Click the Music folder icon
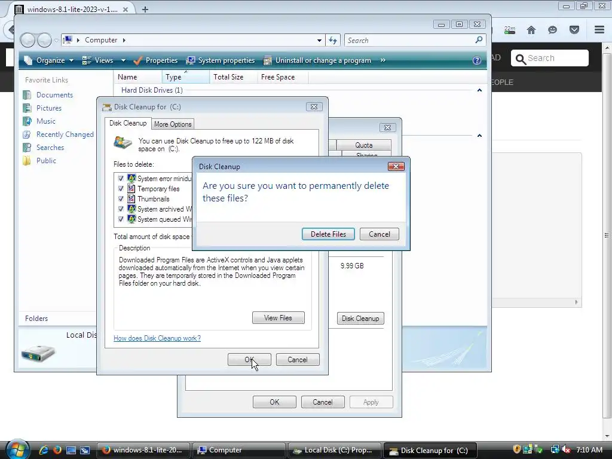The width and height of the screenshot is (612, 459). coord(27,121)
